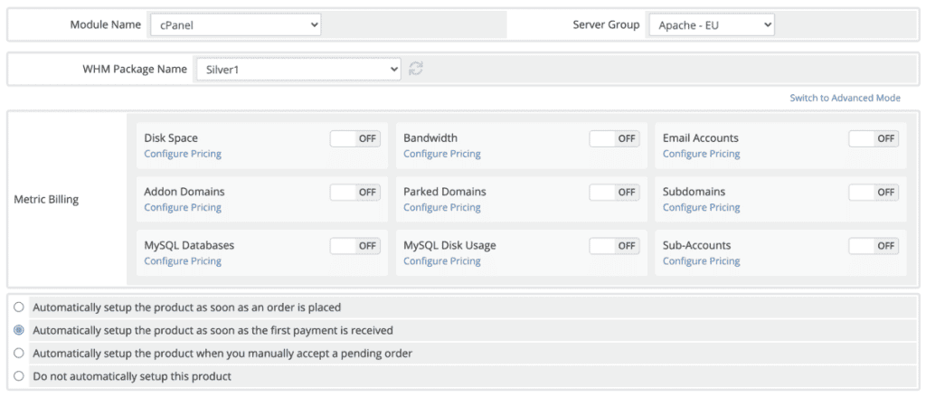Click Switch to Advanced Mode link
The image size is (926, 397).
point(846,98)
